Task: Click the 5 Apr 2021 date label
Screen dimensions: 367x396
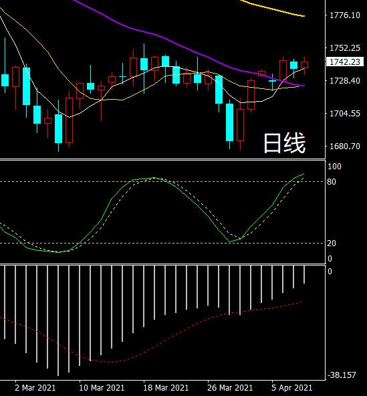Action: pyautogui.click(x=291, y=387)
